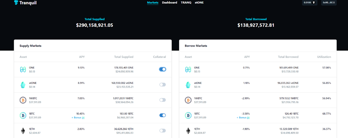Screen dimensions: 348x138
Task: Click the wallet address 0x90...0E33 button
Action: tap(329, 3)
